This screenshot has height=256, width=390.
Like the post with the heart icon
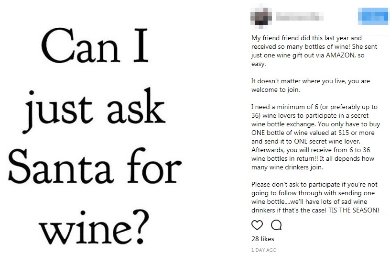point(257,225)
